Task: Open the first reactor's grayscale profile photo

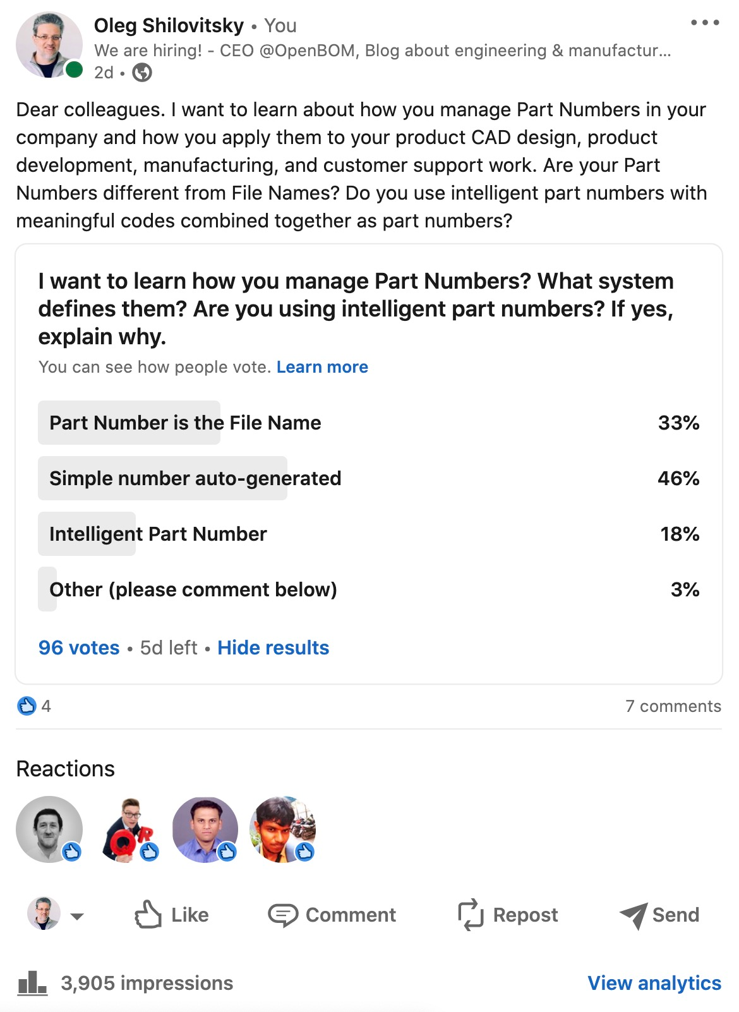Action: [x=49, y=829]
